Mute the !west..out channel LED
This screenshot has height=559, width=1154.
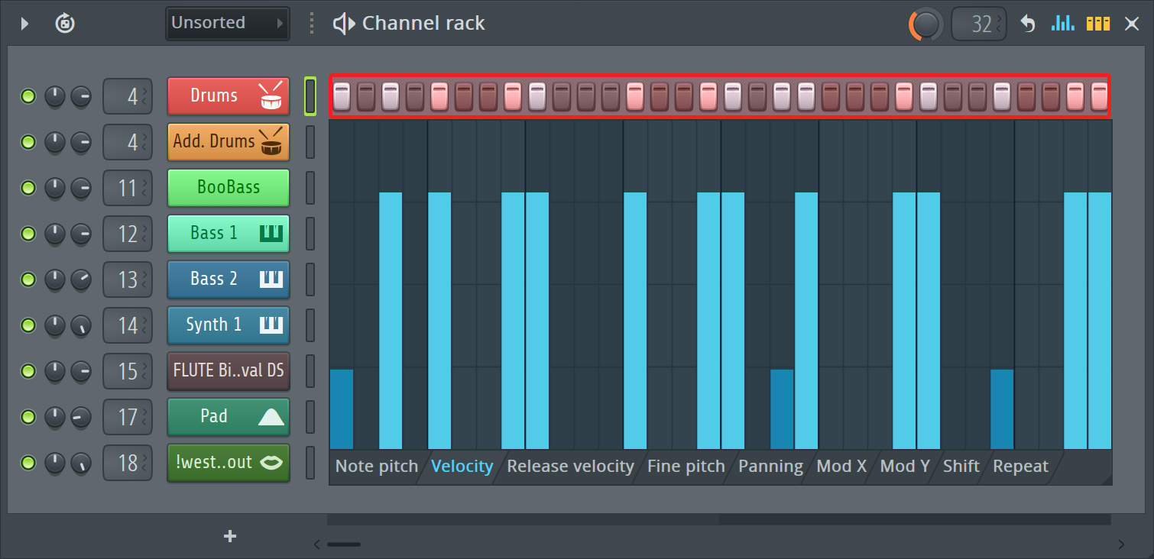[28, 463]
